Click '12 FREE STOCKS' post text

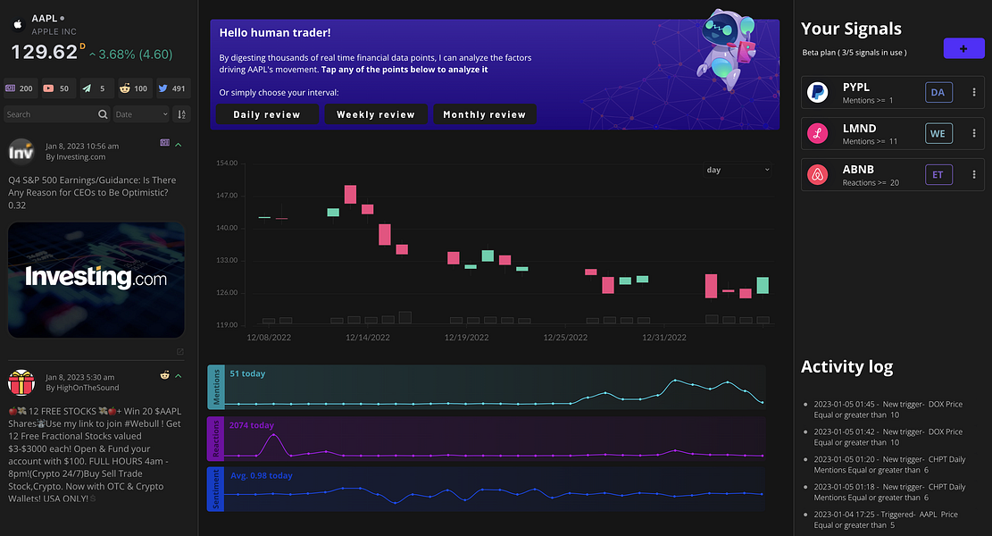point(95,455)
